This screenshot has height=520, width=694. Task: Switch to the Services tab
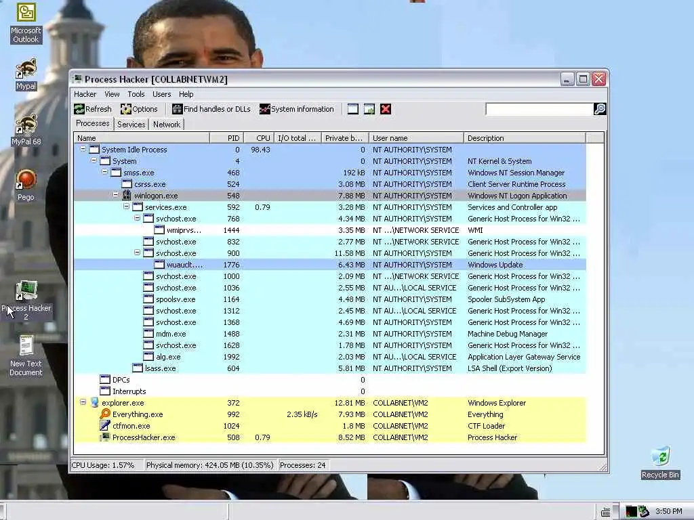131,125
